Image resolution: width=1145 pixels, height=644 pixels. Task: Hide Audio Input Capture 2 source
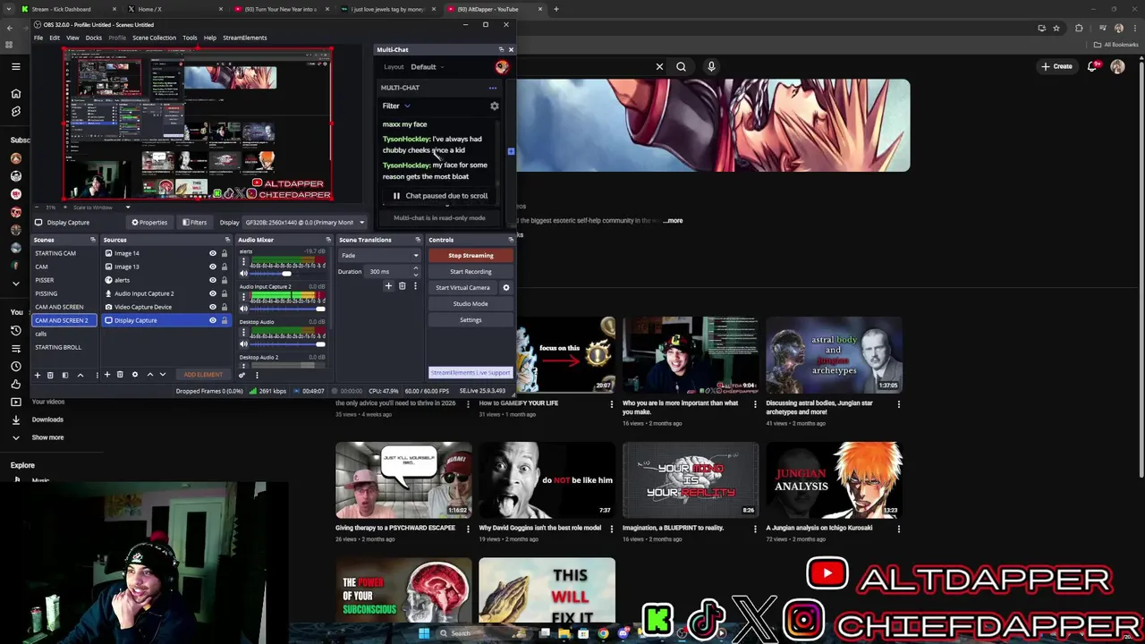[x=213, y=293]
